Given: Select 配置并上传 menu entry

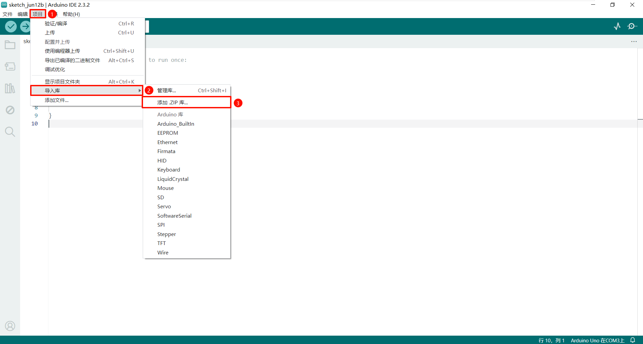Looking at the screenshot, I should click(88, 42).
